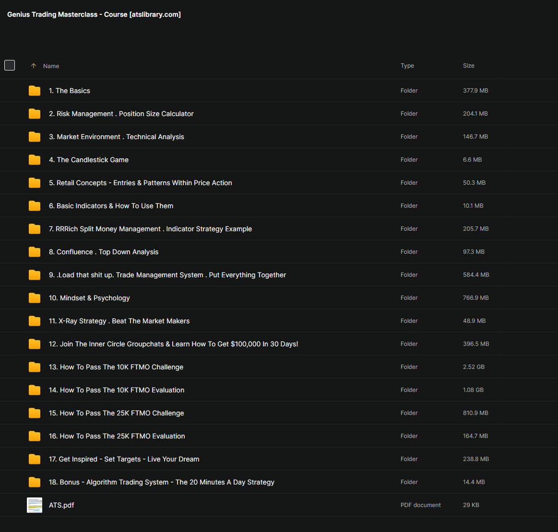This screenshot has height=532, width=558.
Task: Click the 584.4 MB size value
Action: [476, 275]
